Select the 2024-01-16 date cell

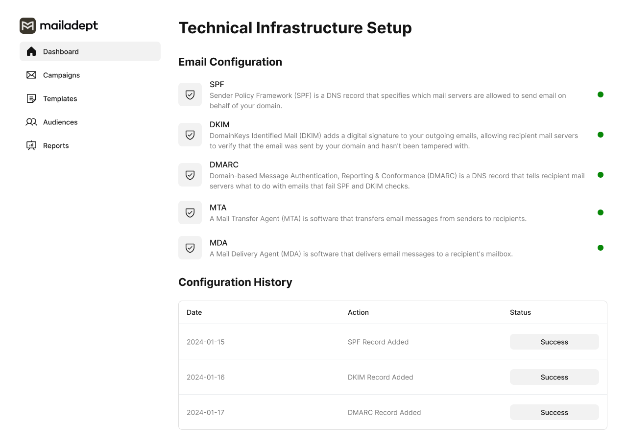point(205,377)
